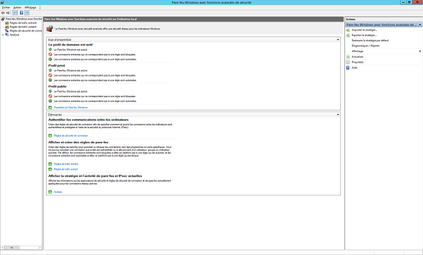
Task: Open the Affichage menu in menu bar
Action: [x=30, y=8]
